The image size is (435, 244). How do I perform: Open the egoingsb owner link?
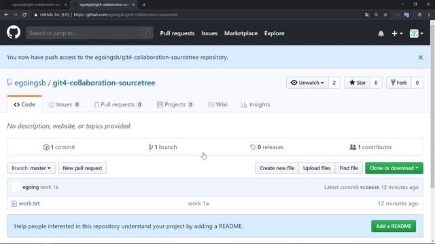point(30,83)
